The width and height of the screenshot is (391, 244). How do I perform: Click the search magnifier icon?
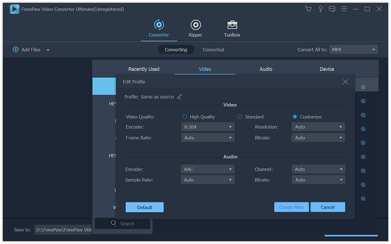point(113,223)
